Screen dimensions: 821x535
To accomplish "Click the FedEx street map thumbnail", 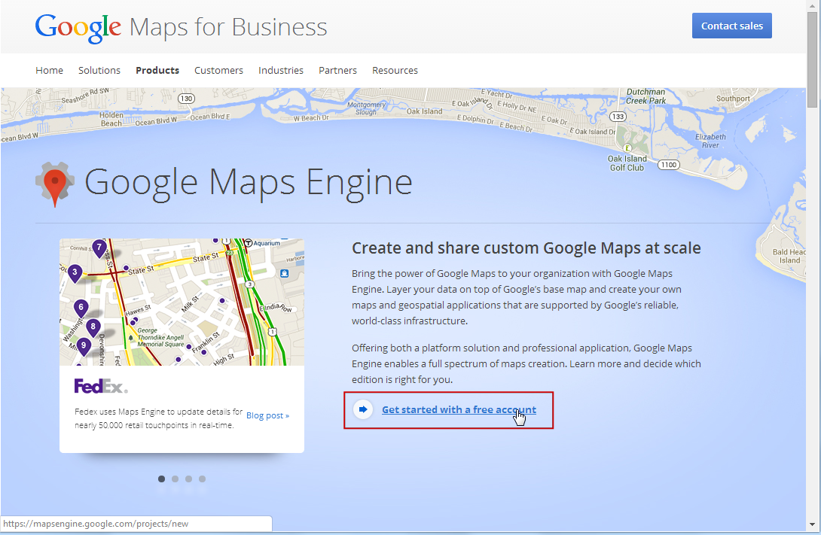I will [x=182, y=302].
